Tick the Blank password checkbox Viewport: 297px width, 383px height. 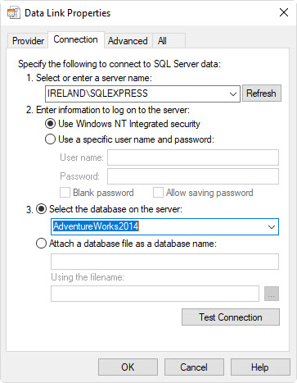pyautogui.click(x=65, y=193)
